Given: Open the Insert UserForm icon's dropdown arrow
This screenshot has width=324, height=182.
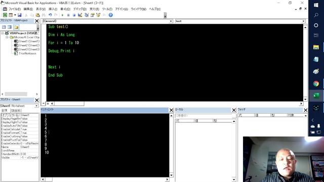Looking at the screenshot, I should pos(15,15).
